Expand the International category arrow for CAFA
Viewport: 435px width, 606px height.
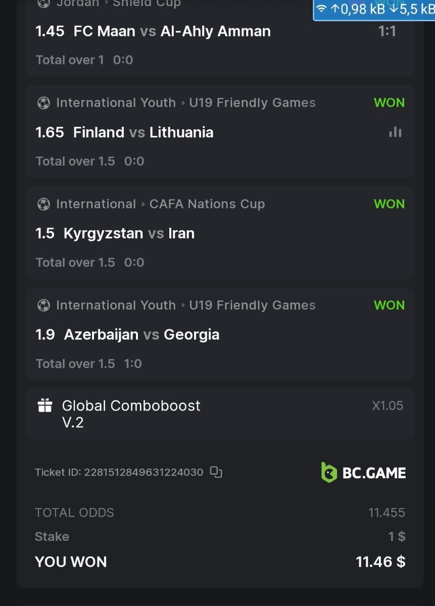[143, 204]
